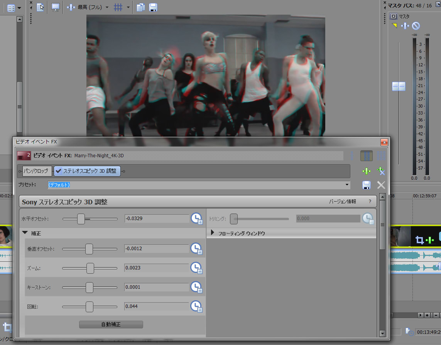
Task: Click the マスタ バス: 48 / 16 title text
Action: pyautogui.click(x=410, y=5)
